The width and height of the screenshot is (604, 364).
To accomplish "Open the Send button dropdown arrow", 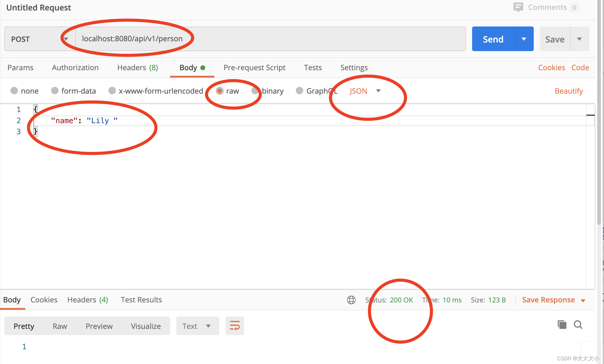I will 524,39.
